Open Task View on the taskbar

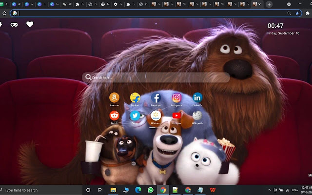click(100, 190)
